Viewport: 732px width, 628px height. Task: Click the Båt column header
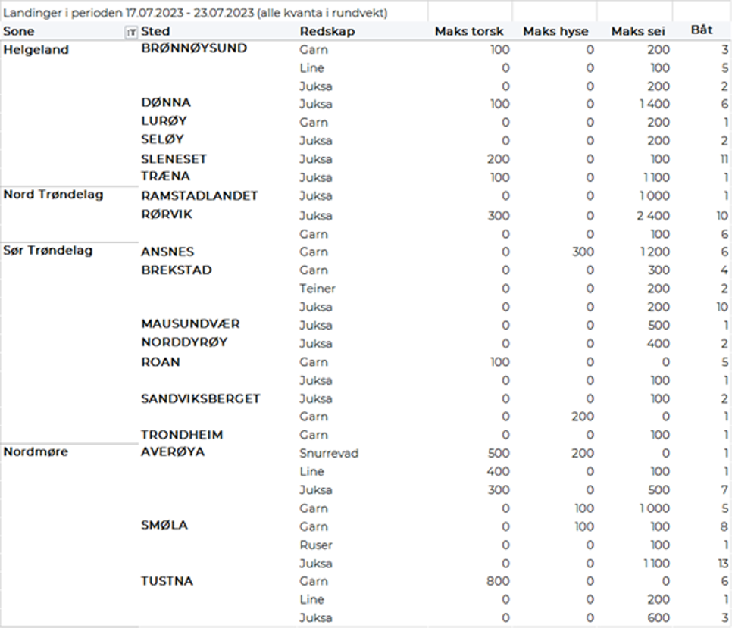[x=702, y=30]
